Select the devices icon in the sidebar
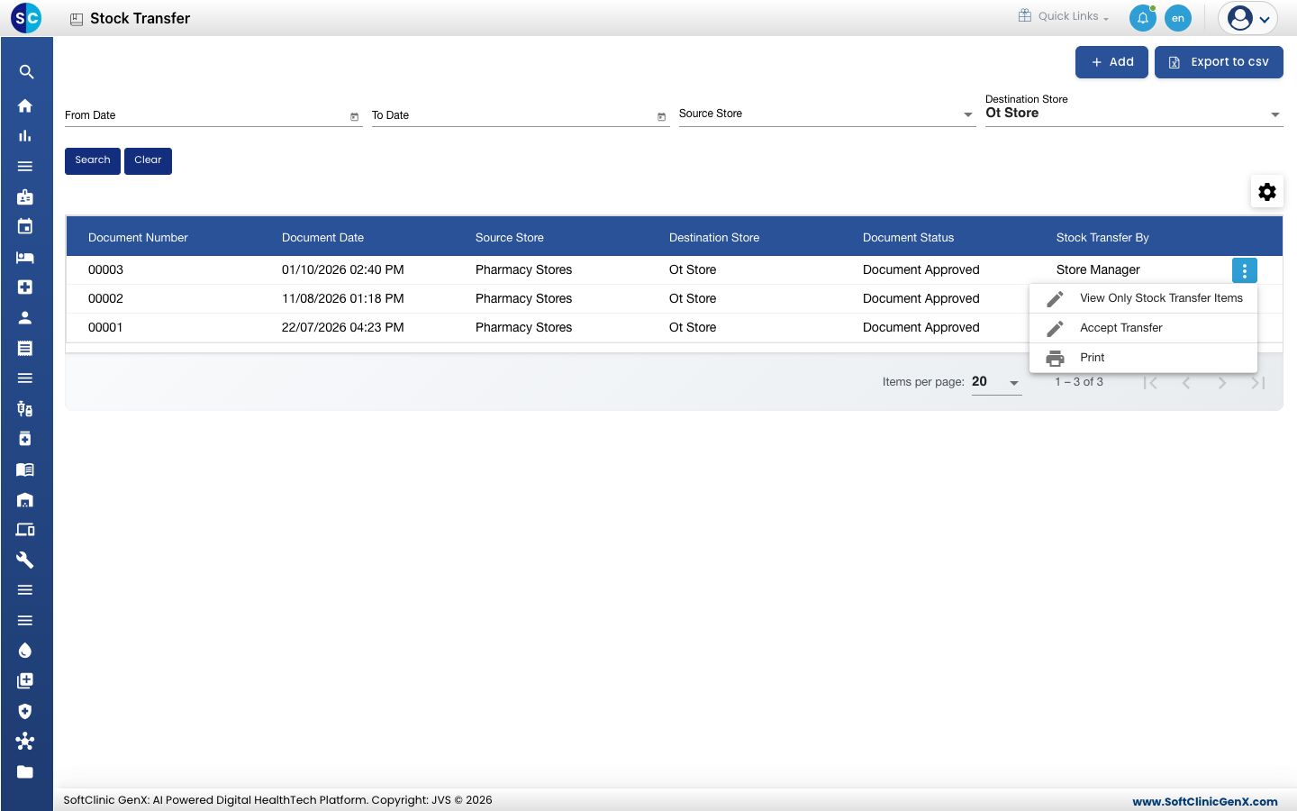Image resolution: width=1297 pixels, height=811 pixels. 25,530
